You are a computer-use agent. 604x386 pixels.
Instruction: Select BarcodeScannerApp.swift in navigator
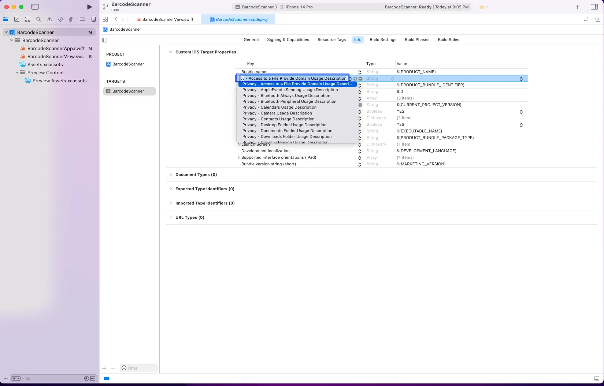pyautogui.click(x=56, y=48)
